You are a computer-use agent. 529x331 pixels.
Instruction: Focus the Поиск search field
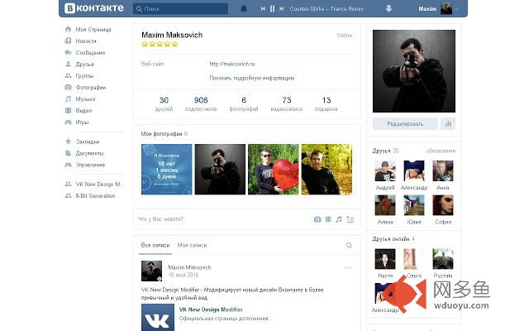click(180, 9)
